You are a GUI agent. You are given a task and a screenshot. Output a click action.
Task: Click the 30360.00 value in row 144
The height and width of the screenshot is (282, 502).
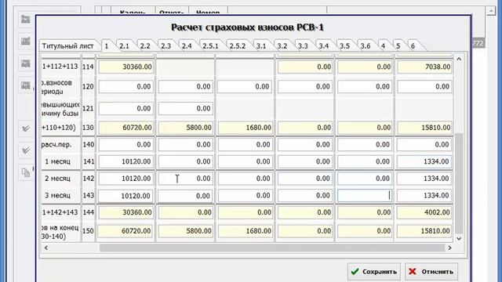pos(125,212)
